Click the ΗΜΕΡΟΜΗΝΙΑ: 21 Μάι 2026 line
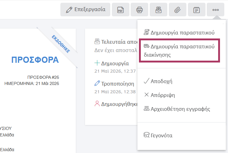The image size is (228, 153). pyautogui.click(x=32, y=83)
